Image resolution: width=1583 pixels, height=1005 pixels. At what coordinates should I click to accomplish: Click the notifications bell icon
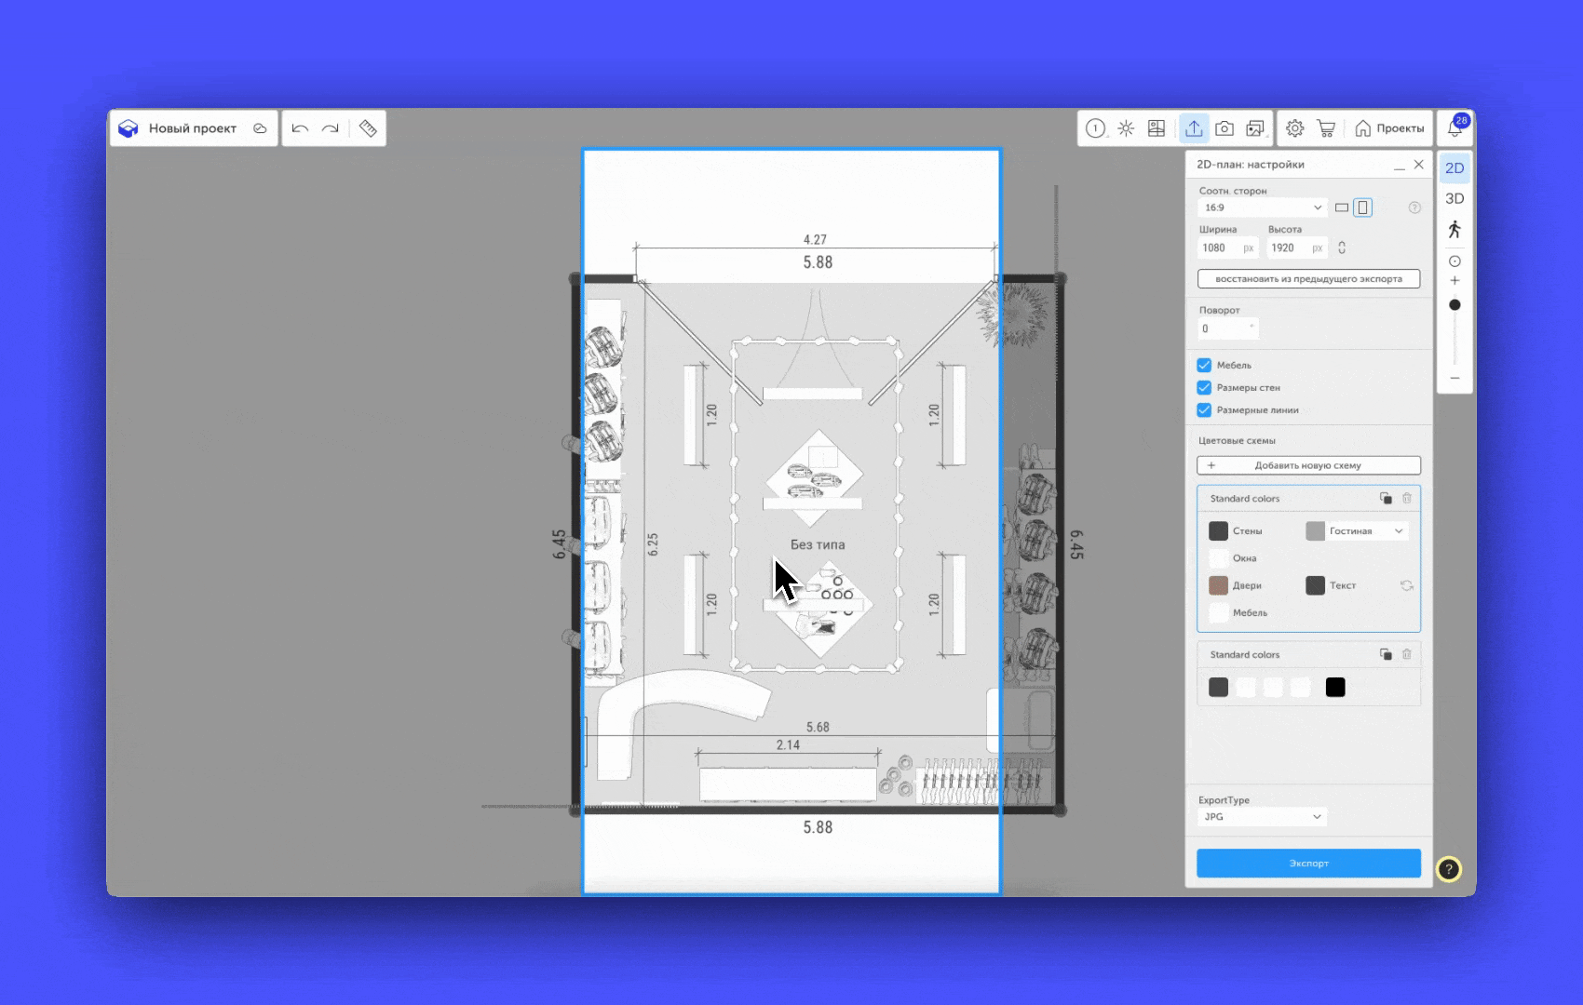(x=1454, y=128)
